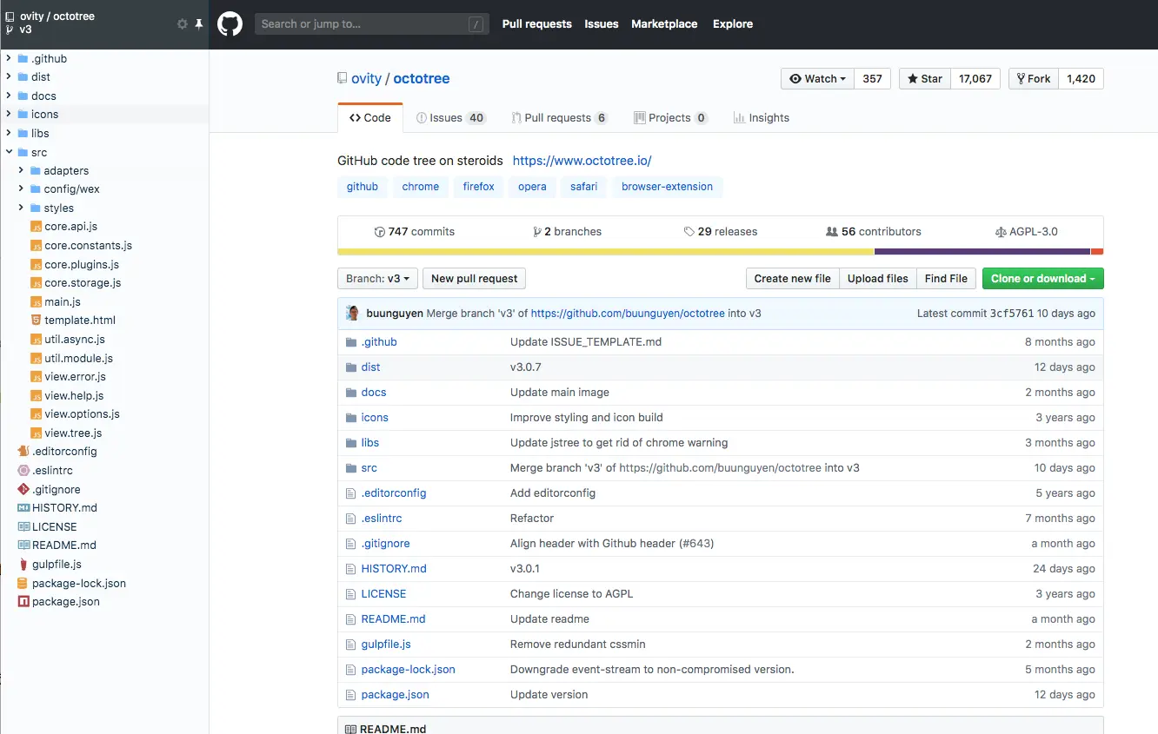Screen dimensions: 1158x734
Task: Click the main.js file icon in sidebar
Action: pos(37,302)
